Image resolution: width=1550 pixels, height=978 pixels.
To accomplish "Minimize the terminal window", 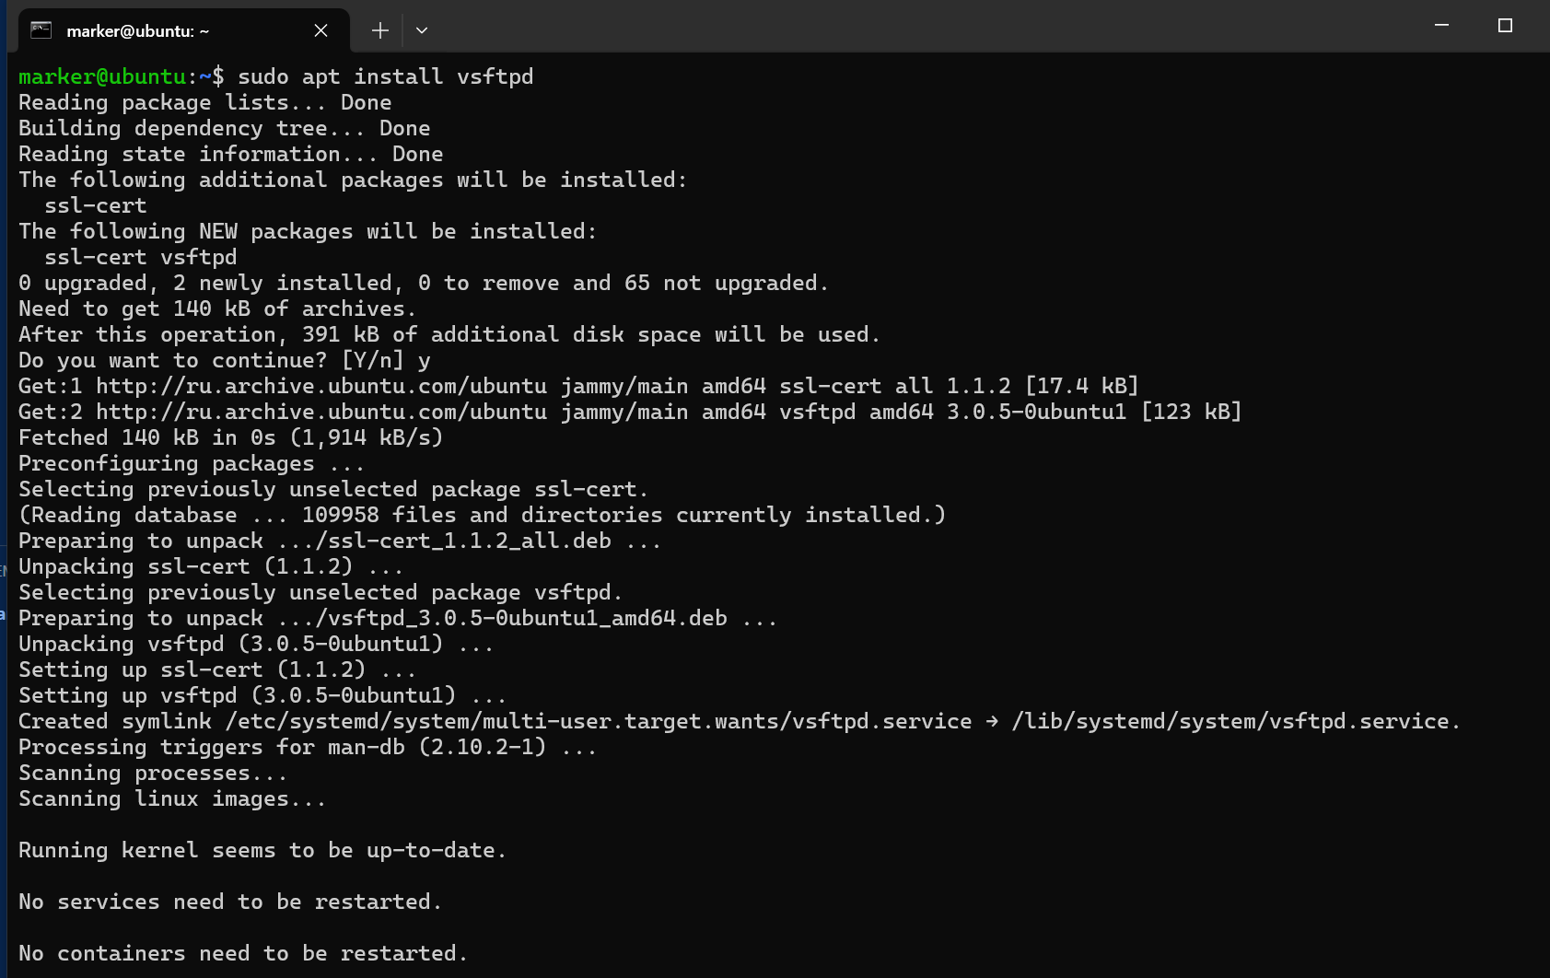I will (x=1441, y=26).
